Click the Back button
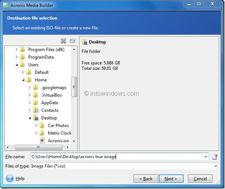The image size is (225, 189). click(x=146, y=179)
